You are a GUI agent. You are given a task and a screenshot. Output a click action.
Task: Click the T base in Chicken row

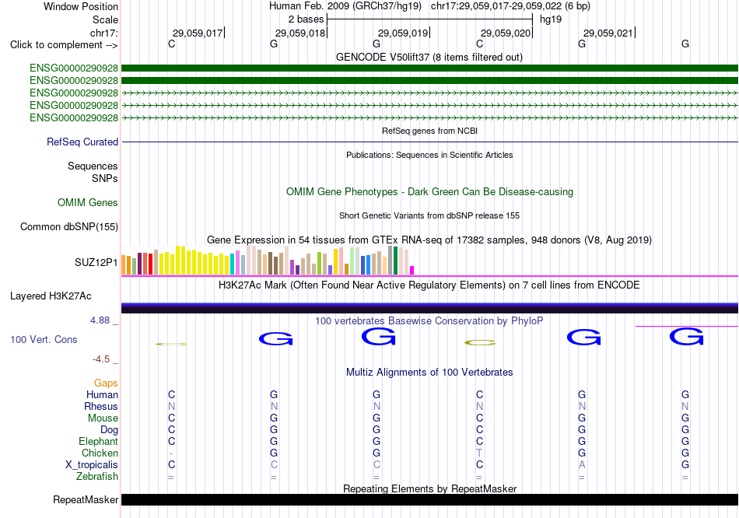coord(479,453)
